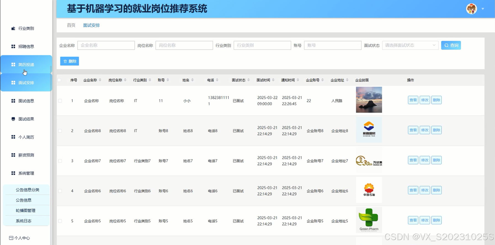The height and width of the screenshot is (245, 495).
Task: Click the 个人简历 grid icon
Action: [x=13, y=137]
